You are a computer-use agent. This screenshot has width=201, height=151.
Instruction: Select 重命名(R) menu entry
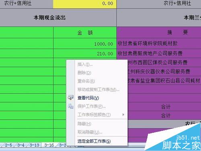86,81
